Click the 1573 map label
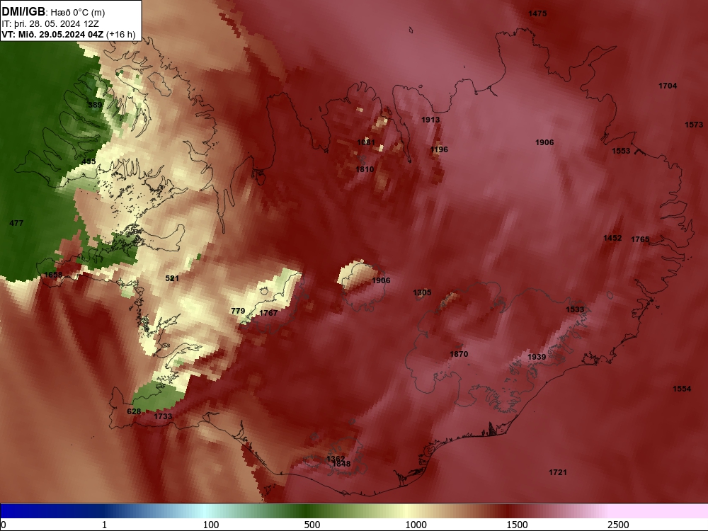 click(x=694, y=125)
